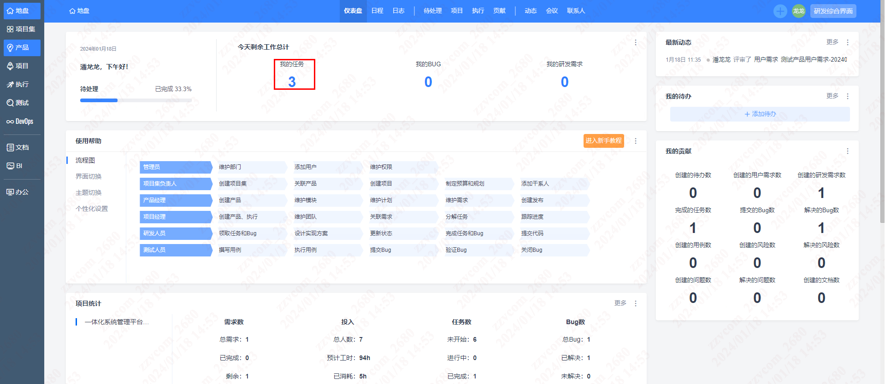885x384 pixels.
Task: Open 项目集 in the sidebar
Action: tap(22, 29)
